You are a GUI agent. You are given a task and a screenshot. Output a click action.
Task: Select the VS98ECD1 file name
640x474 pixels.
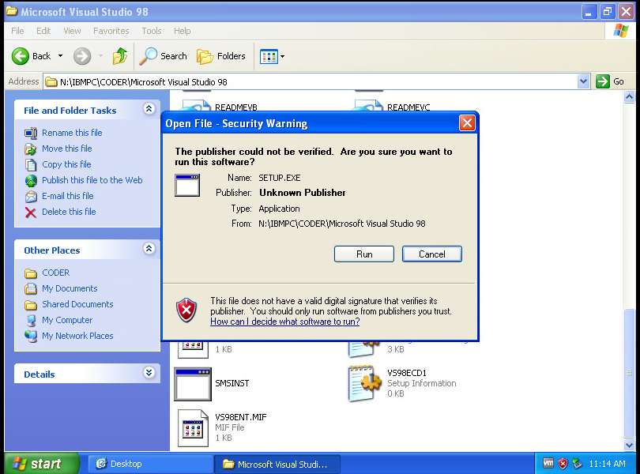[407, 373]
